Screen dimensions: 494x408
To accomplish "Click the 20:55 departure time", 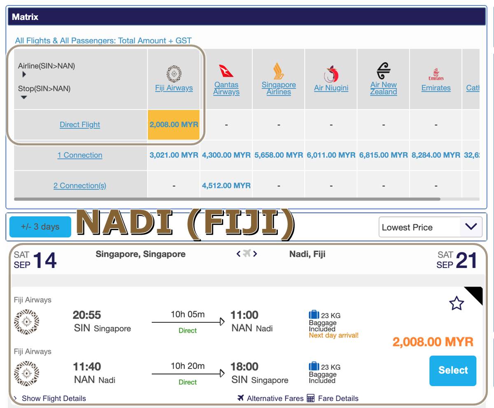I will pos(87,315).
